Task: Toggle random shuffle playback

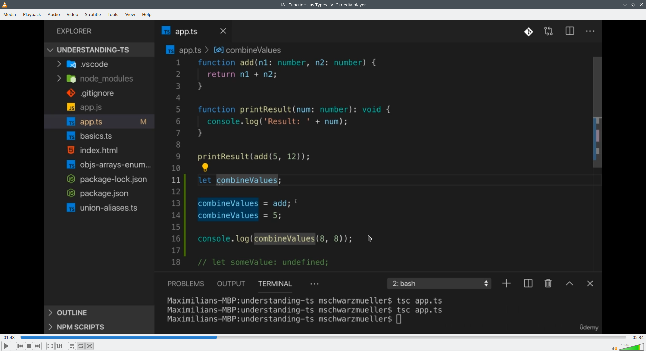Action: click(x=90, y=346)
